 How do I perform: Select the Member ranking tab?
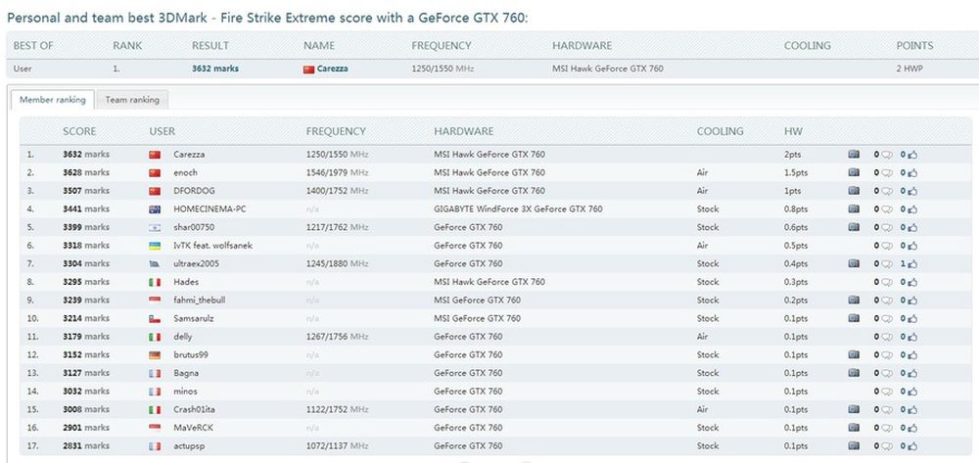(53, 100)
